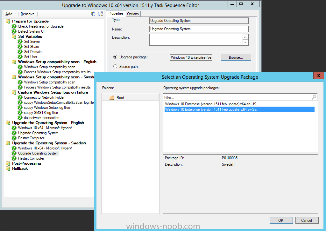Maximize the Task Sequence Editor window
This screenshot has height=231, width=326.
pyautogui.click(x=241, y=4)
